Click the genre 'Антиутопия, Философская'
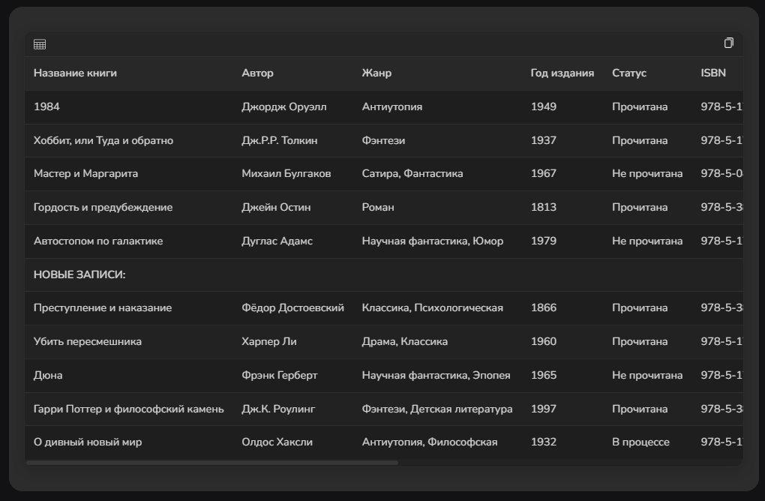This screenshot has width=765, height=501. pos(430,442)
